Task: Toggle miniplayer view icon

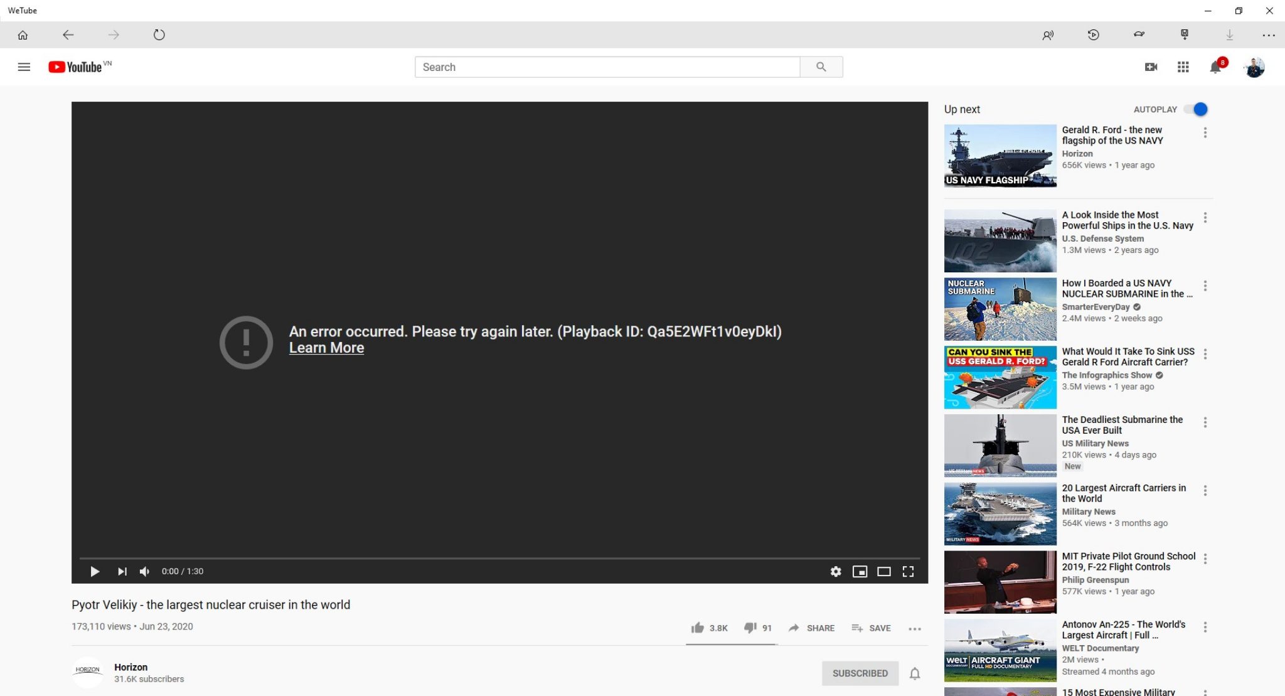Action: pos(859,571)
